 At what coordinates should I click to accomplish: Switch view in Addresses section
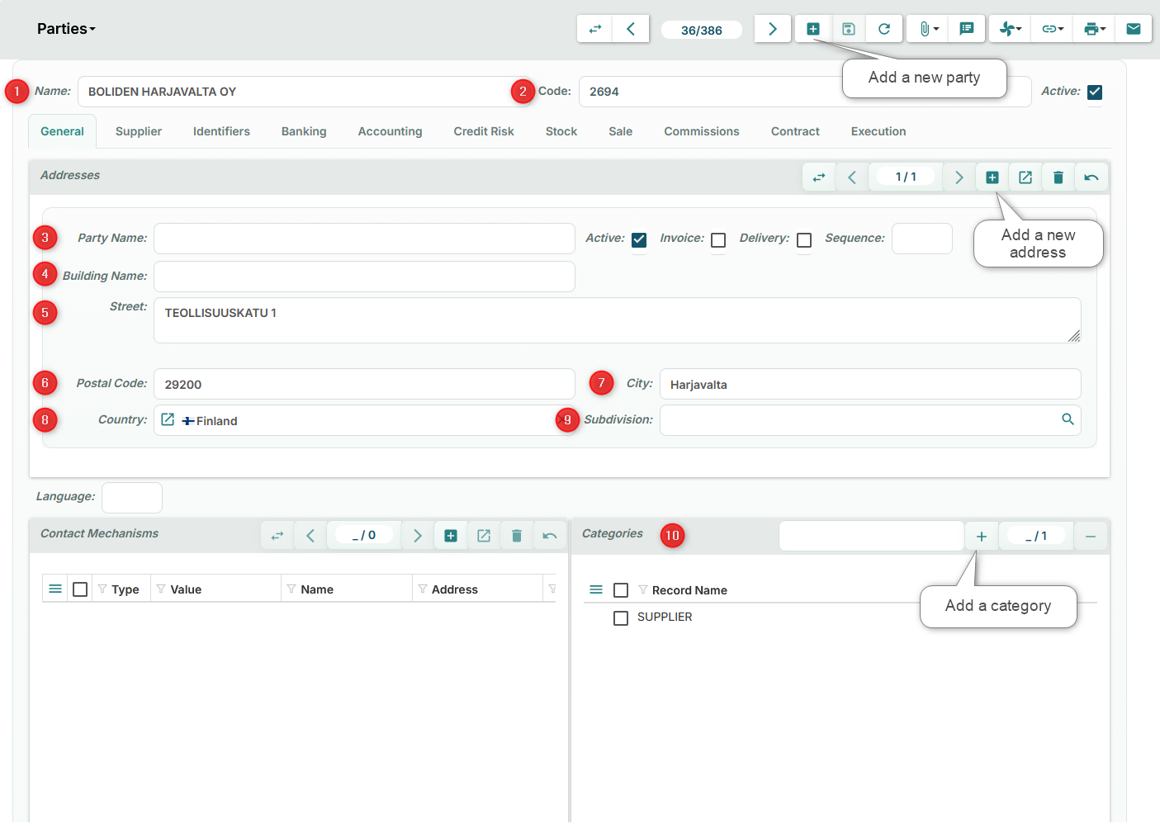pos(819,177)
